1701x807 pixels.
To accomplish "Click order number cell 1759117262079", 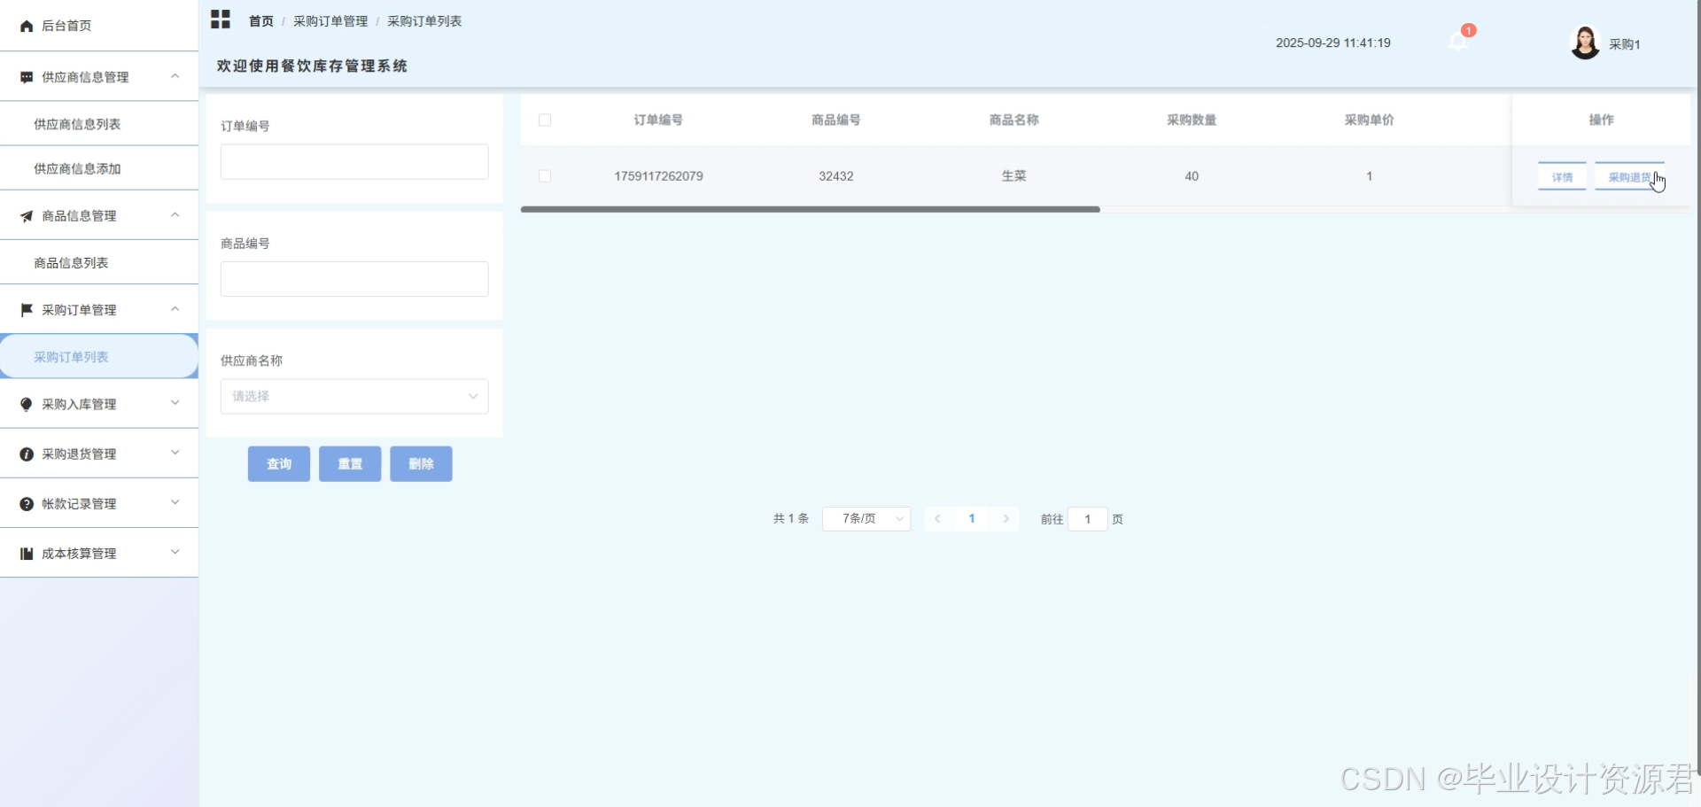I will click(659, 176).
